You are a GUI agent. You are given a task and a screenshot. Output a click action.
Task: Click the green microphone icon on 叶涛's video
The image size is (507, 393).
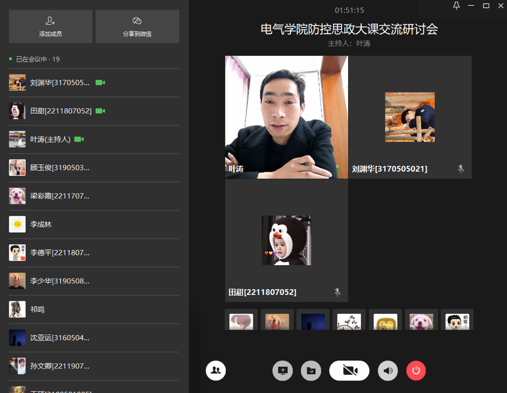337,168
